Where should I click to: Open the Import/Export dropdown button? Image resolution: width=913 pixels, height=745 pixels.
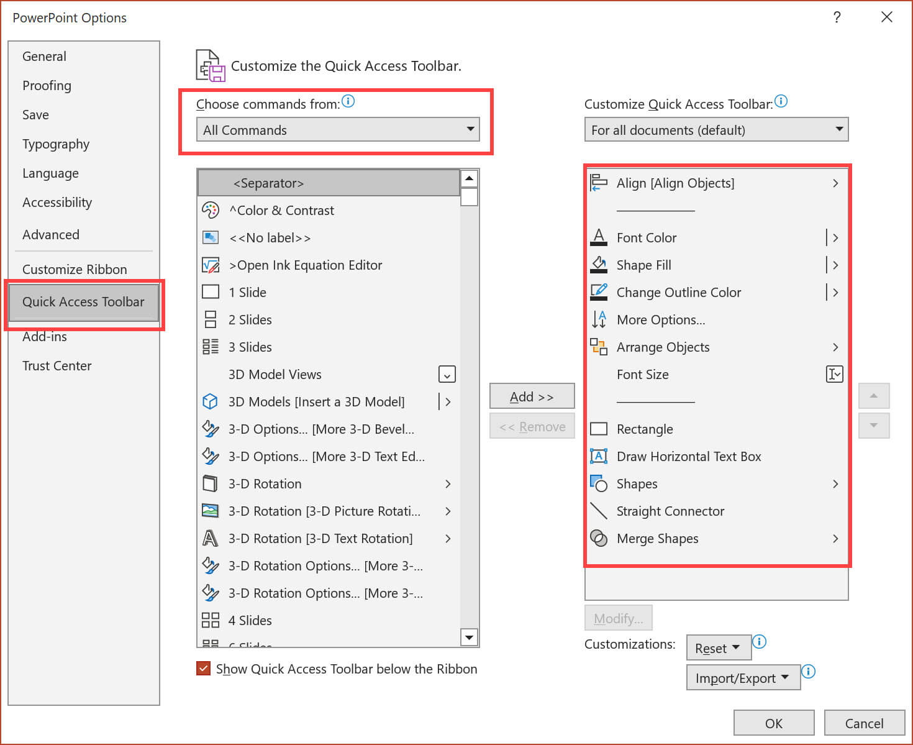pyautogui.click(x=743, y=678)
